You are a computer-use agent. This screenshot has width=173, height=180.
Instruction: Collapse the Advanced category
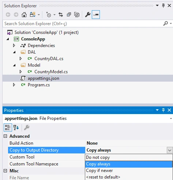pyautogui.click(x=5, y=136)
